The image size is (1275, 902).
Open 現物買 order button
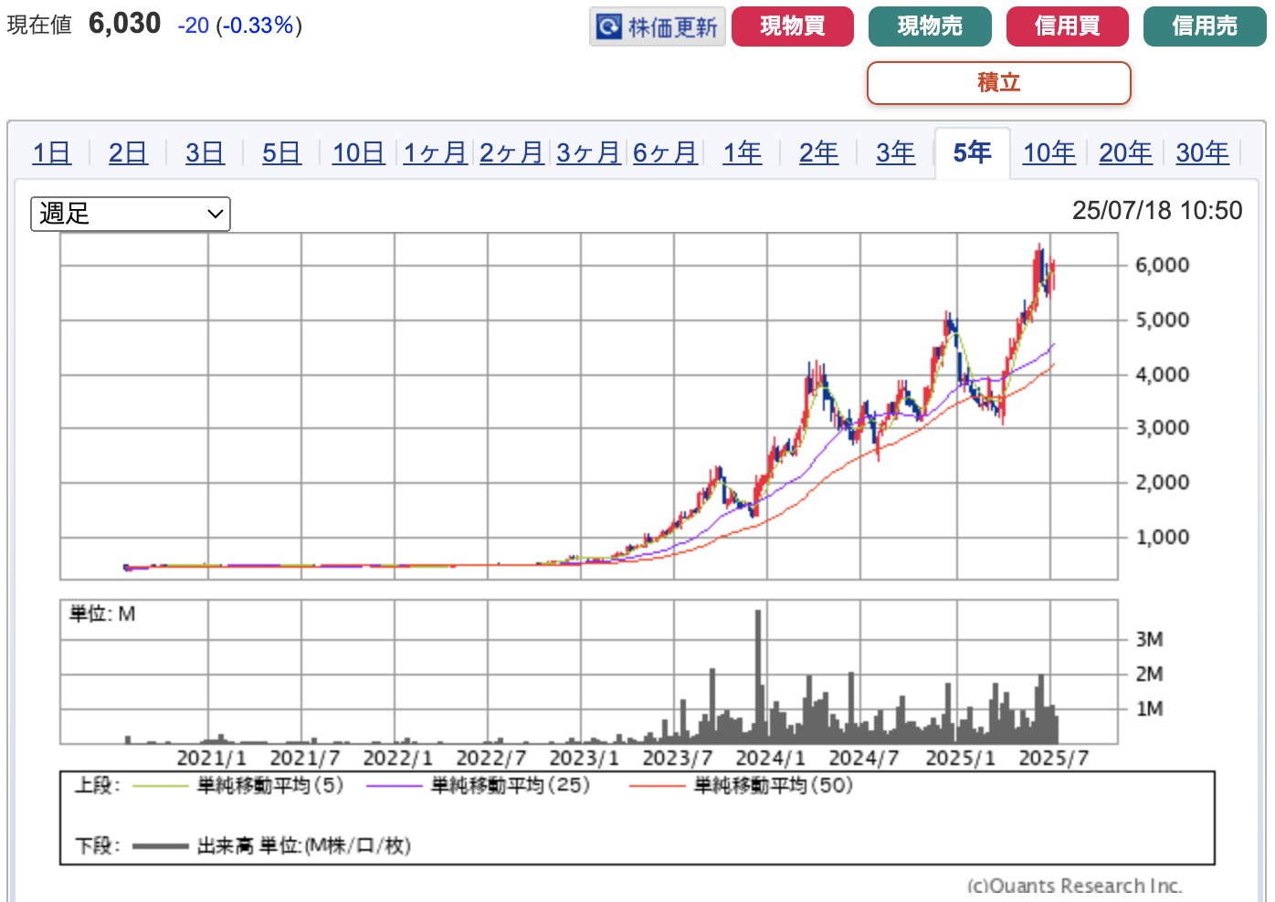point(793,26)
